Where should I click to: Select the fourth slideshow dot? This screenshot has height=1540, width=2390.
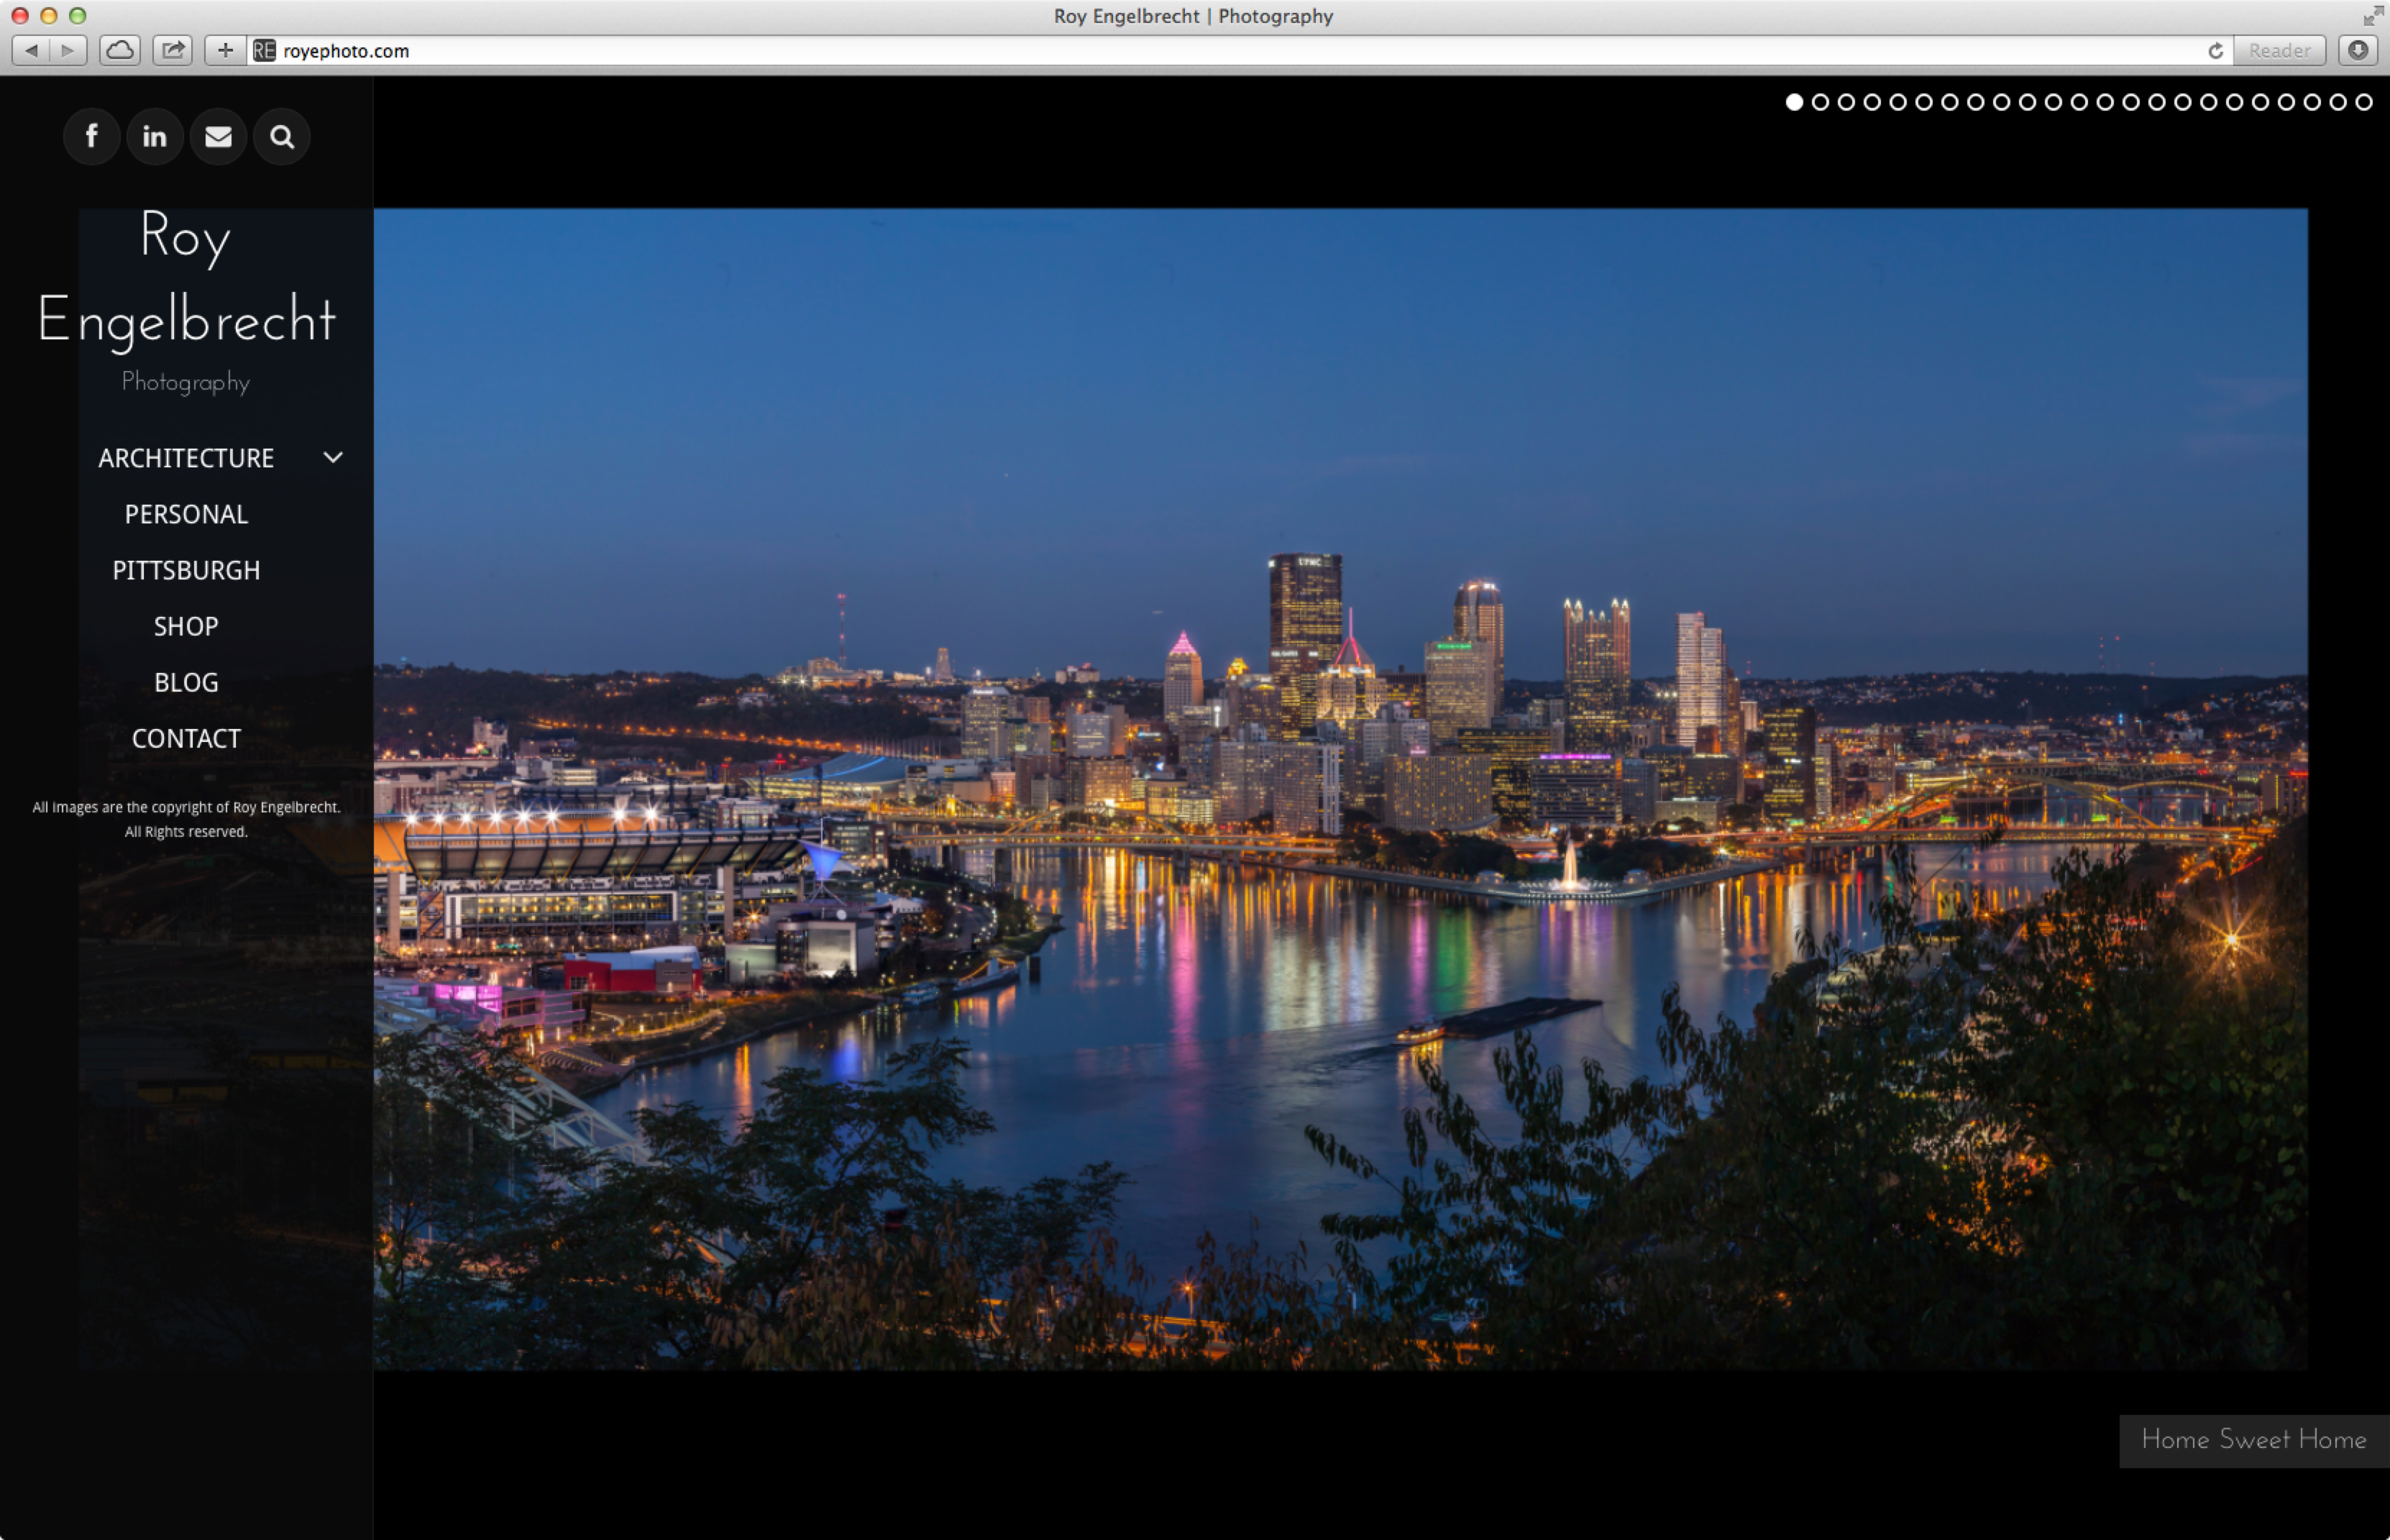1872,102
